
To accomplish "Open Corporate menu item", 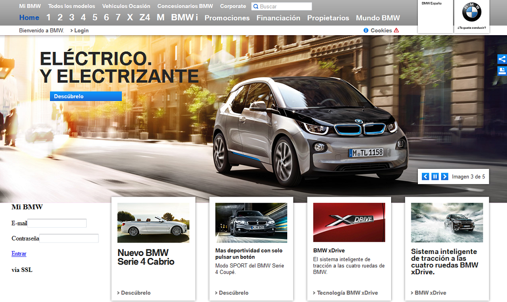I will point(233,6).
